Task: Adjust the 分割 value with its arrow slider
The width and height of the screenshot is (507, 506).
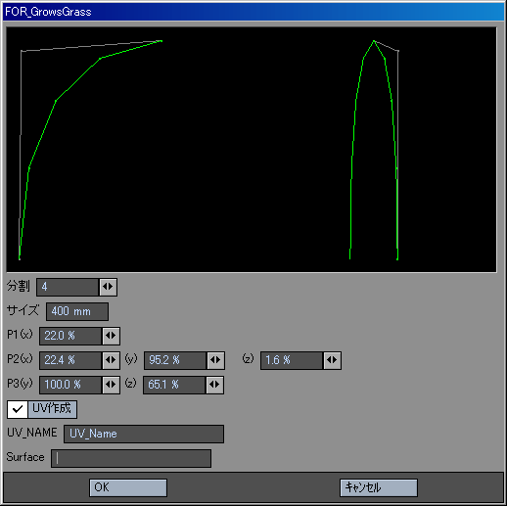Action: (x=109, y=287)
